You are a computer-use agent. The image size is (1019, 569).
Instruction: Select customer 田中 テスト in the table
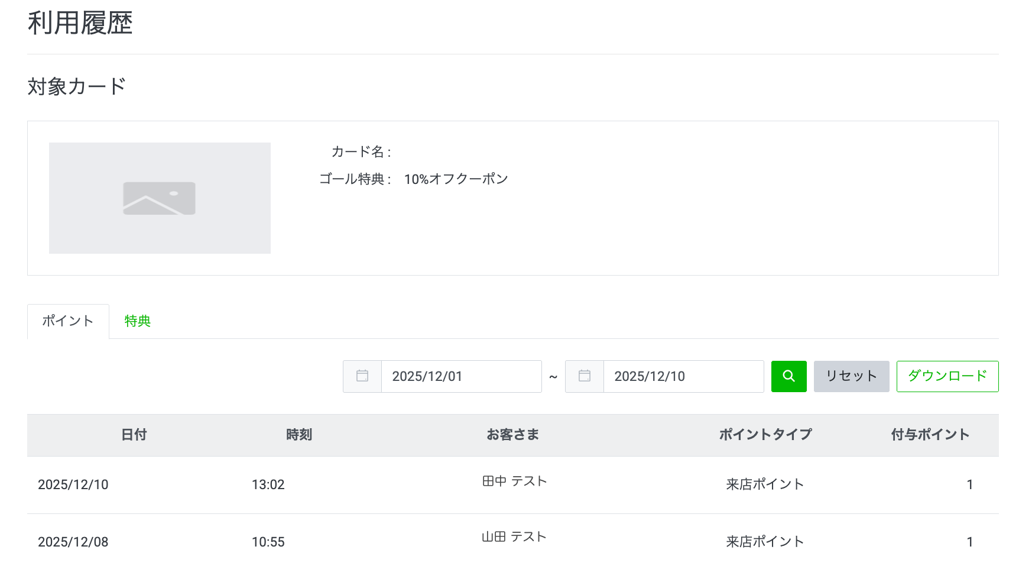tap(514, 481)
